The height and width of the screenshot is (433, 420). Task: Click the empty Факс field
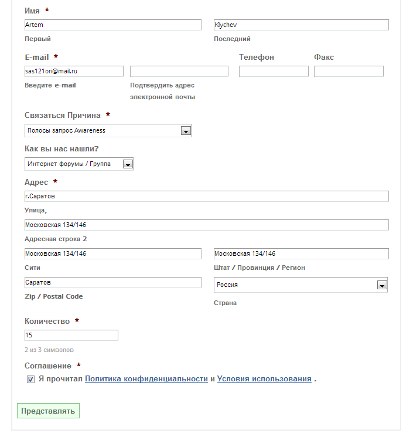[x=349, y=71]
